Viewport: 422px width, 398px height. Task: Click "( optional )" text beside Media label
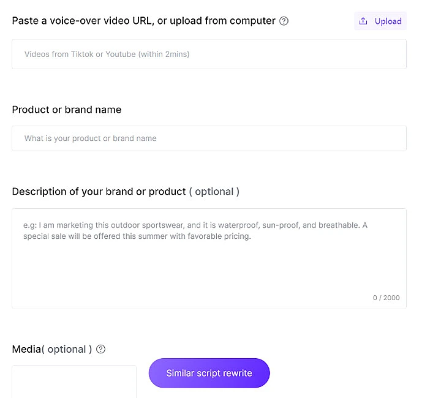(67, 350)
